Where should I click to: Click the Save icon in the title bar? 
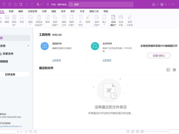(4, 5)
